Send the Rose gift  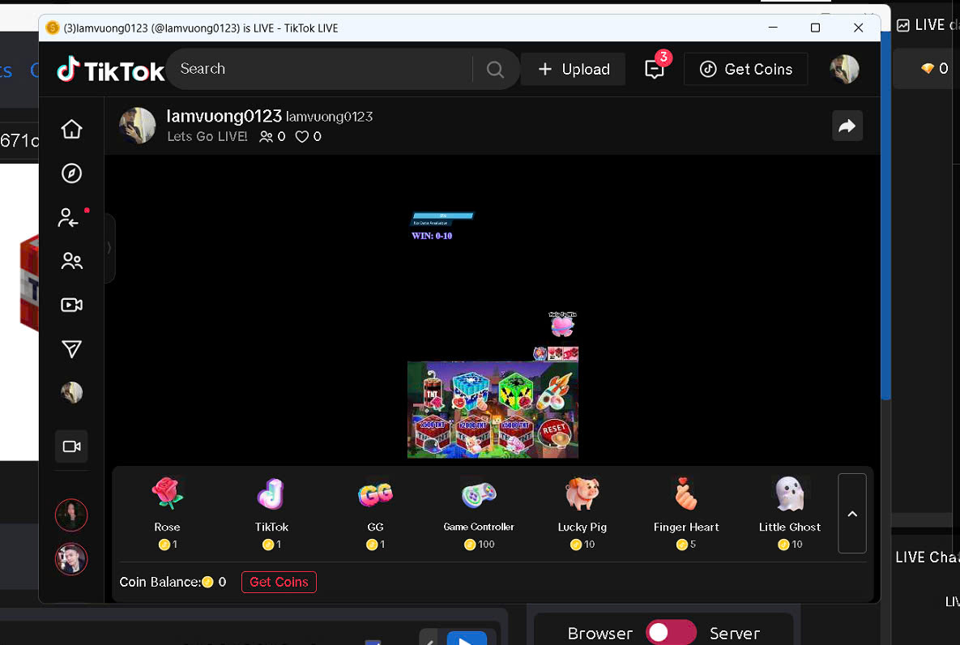(167, 504)
